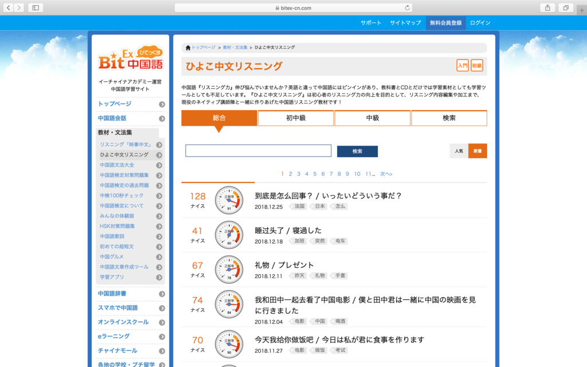Viewport: 587px width, 367px height.
Task: Click arrow icon beside 中国語会話
Action: coord(162,118)
